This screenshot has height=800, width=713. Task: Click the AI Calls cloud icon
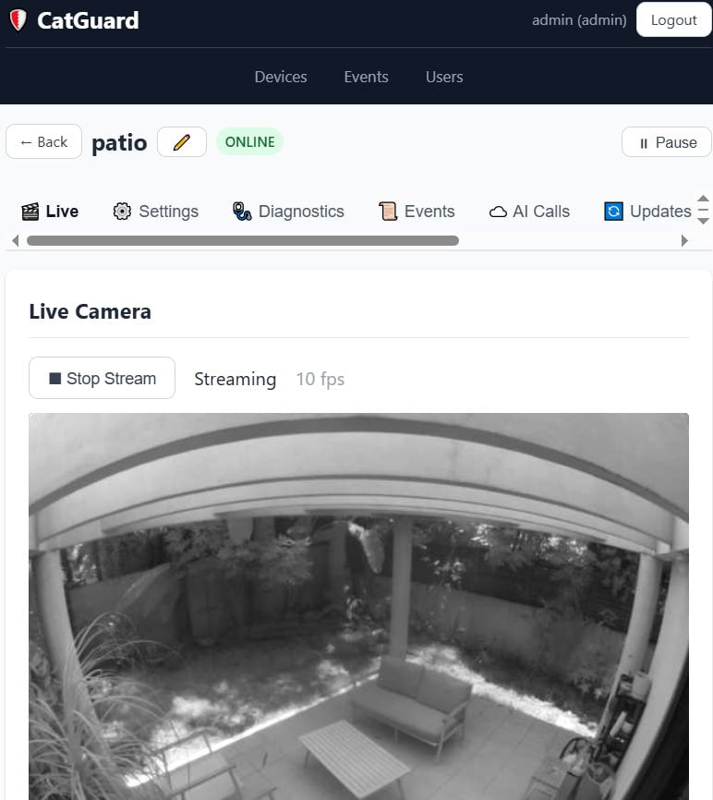pos(498,212)
